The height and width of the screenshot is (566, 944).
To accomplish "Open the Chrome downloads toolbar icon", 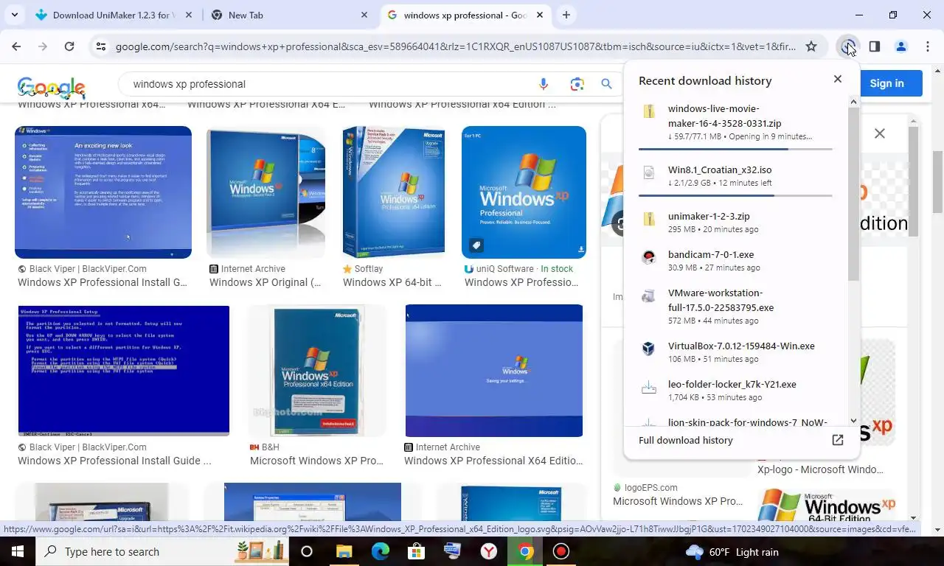I will 848,46.
